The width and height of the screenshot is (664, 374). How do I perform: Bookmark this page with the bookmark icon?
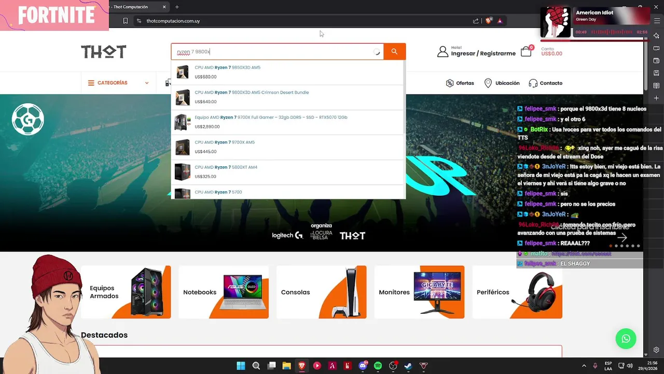click(x=126, y=21)
